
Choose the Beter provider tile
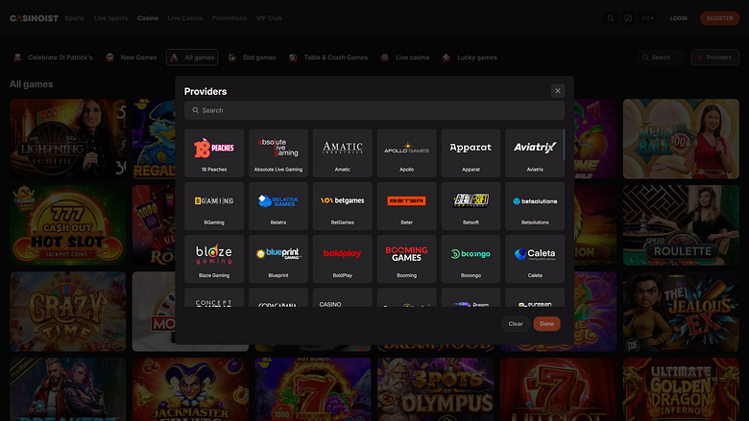coord(406,206)
